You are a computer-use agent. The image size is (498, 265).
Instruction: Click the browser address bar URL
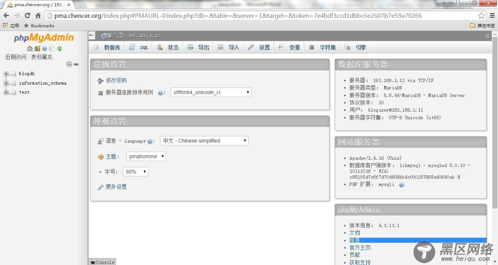coord(238,16)
